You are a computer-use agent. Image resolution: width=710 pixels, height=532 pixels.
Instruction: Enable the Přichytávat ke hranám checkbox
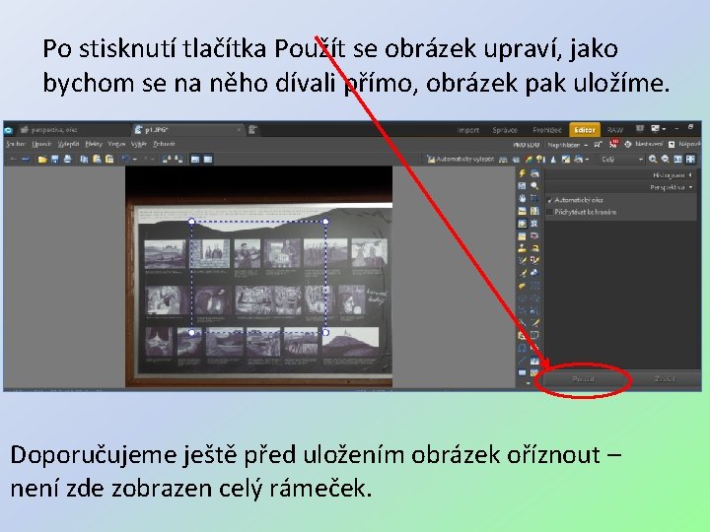pos(550,212)
